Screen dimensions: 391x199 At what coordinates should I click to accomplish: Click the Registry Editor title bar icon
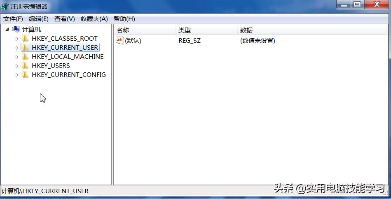click(x=4, y=6)
